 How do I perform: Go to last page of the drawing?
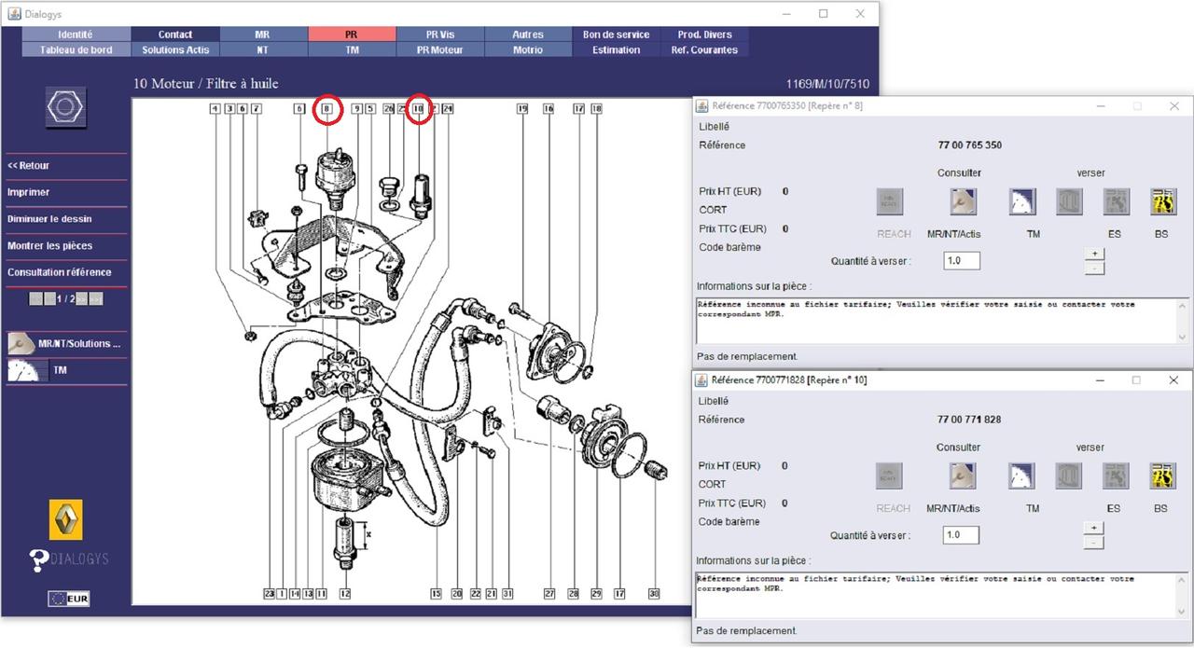(x=96, y=299)
